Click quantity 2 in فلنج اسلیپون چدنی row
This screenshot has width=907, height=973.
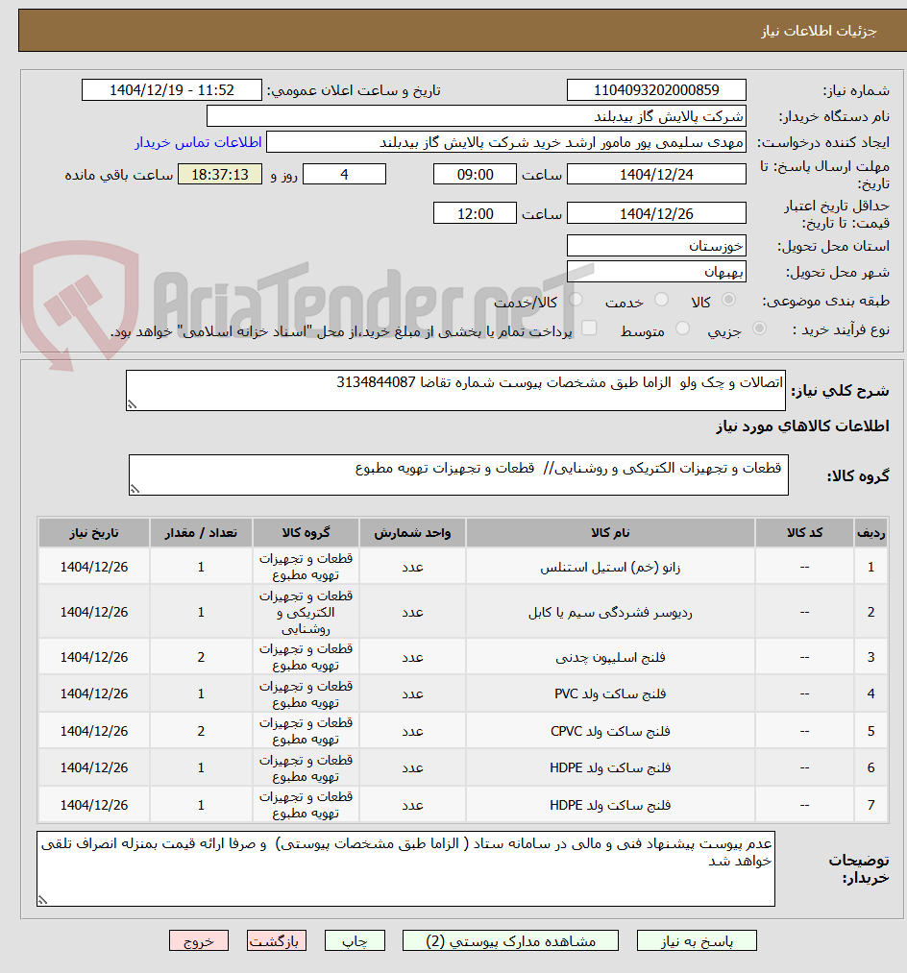(201, 657)
